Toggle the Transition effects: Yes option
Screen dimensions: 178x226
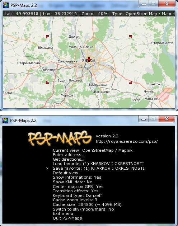(x=76, y=191)
